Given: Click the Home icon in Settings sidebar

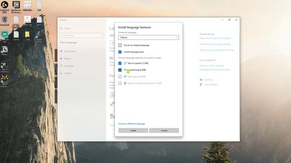Looking at the screenshot, I should point(61,28).
